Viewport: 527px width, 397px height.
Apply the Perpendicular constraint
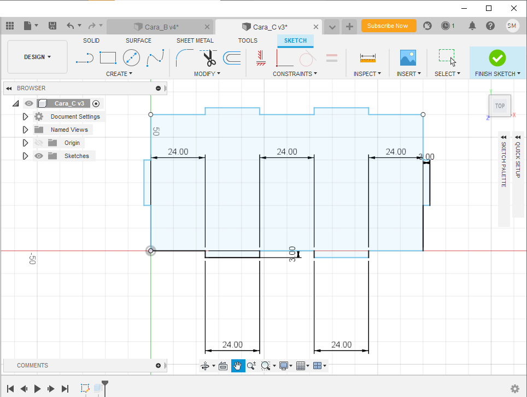(x=284, y=58)
